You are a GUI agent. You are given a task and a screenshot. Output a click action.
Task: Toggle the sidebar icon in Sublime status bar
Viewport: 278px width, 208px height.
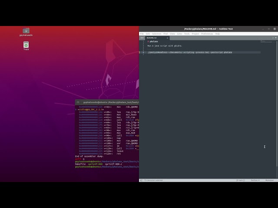click(x=142, y=180)
